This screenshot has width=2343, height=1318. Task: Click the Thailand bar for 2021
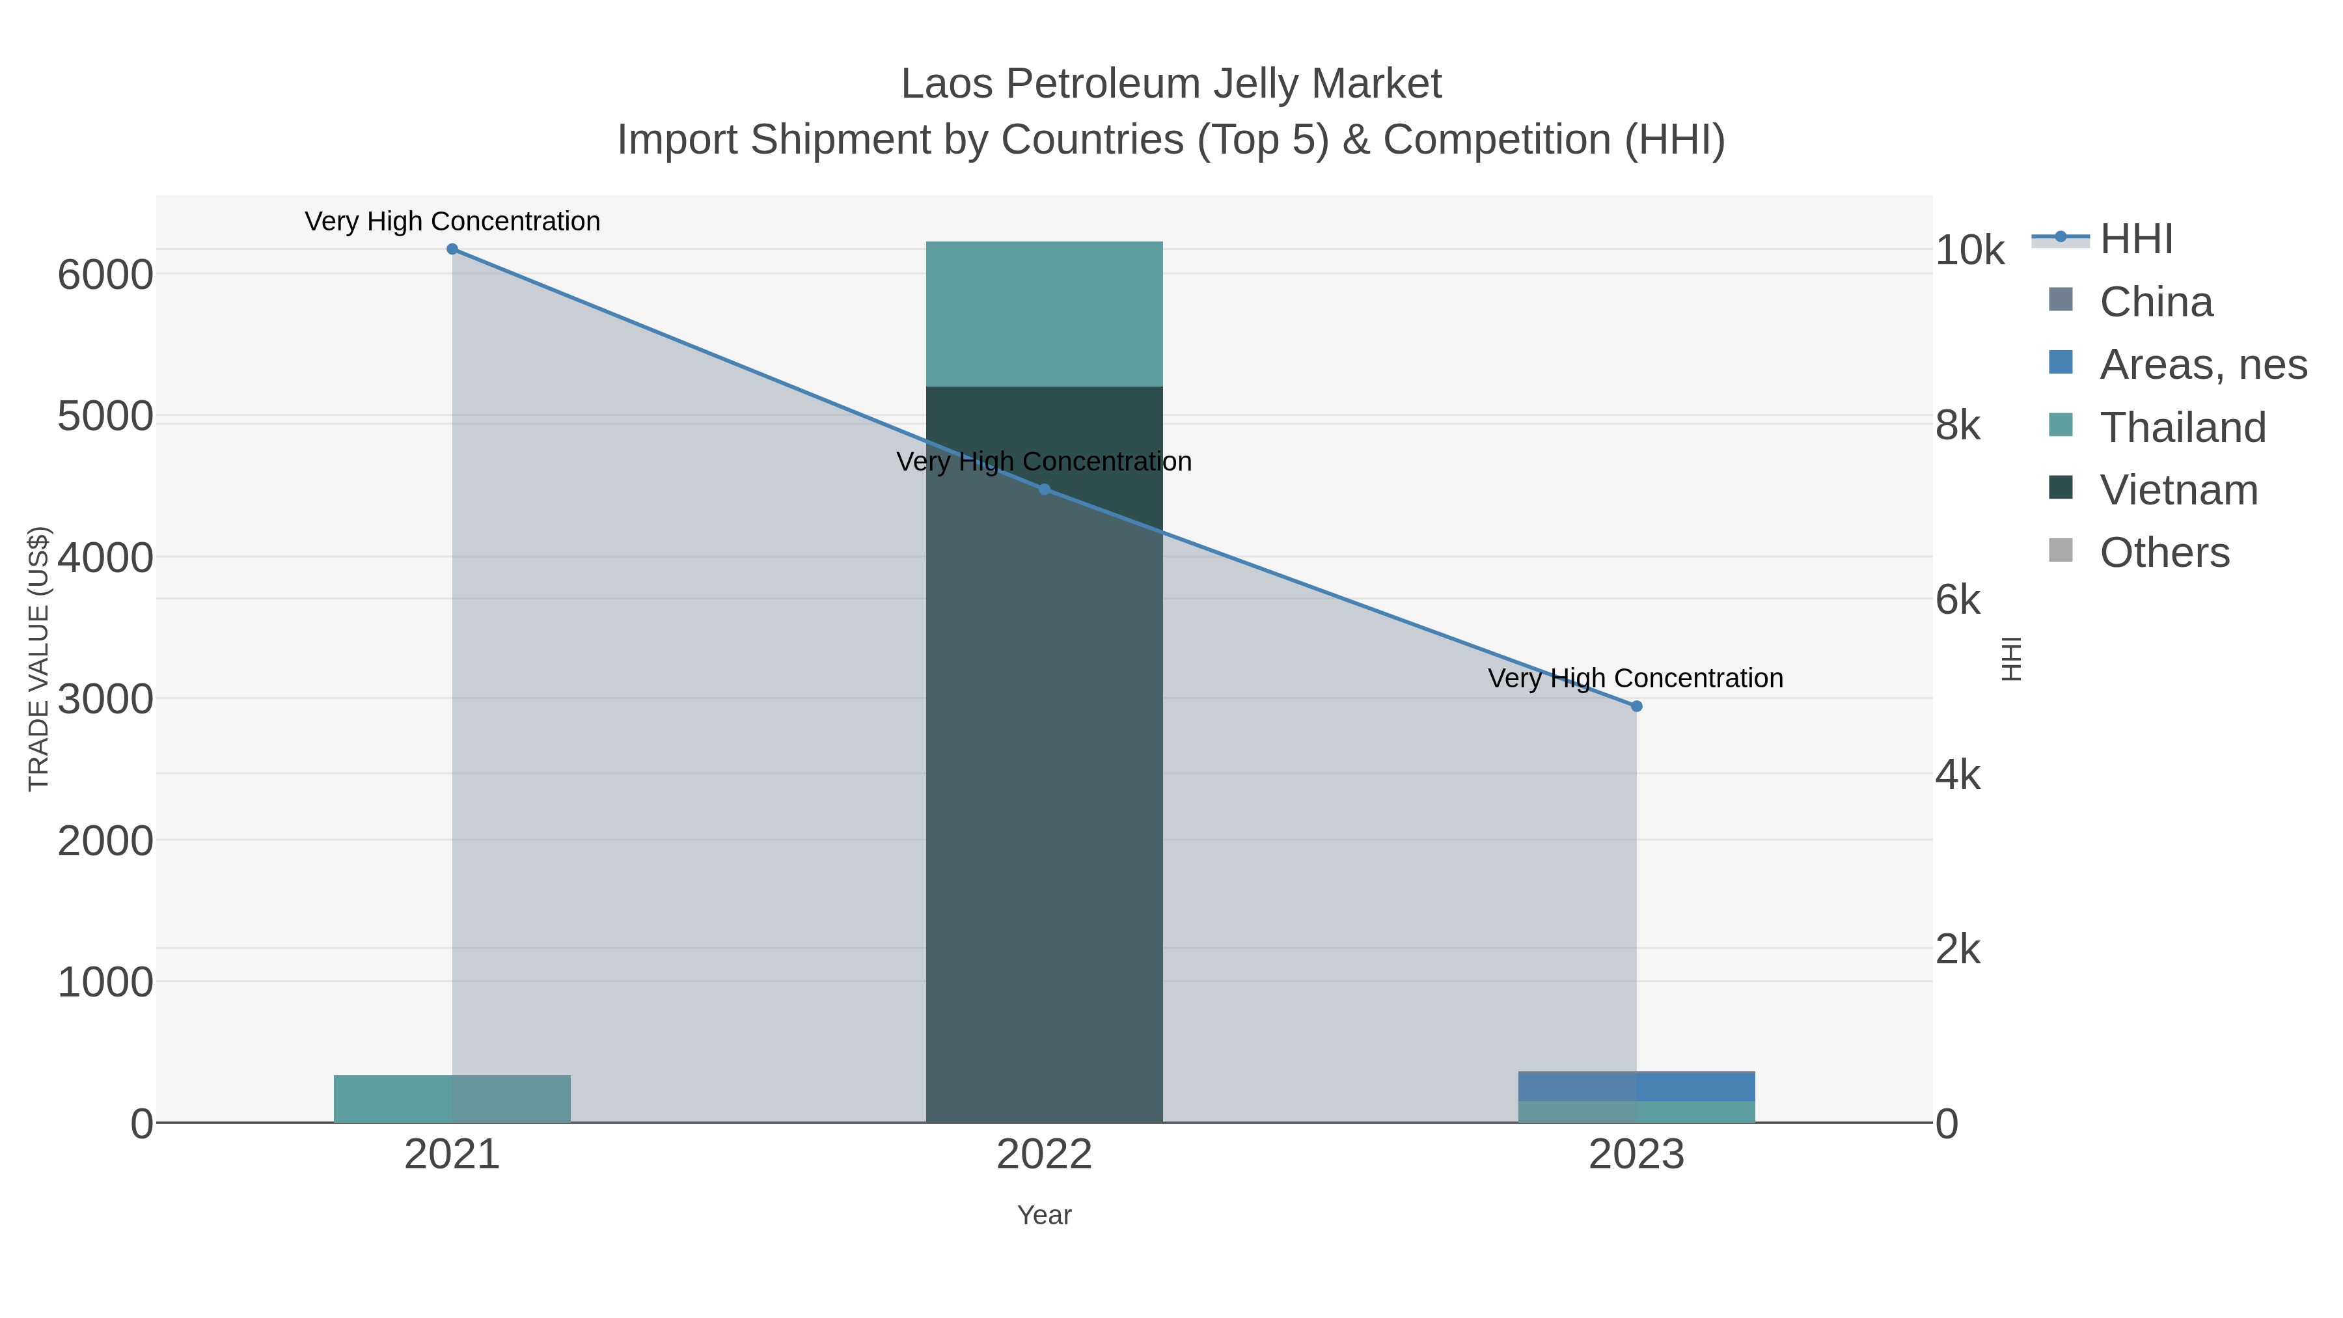(x=452, y=1099)
